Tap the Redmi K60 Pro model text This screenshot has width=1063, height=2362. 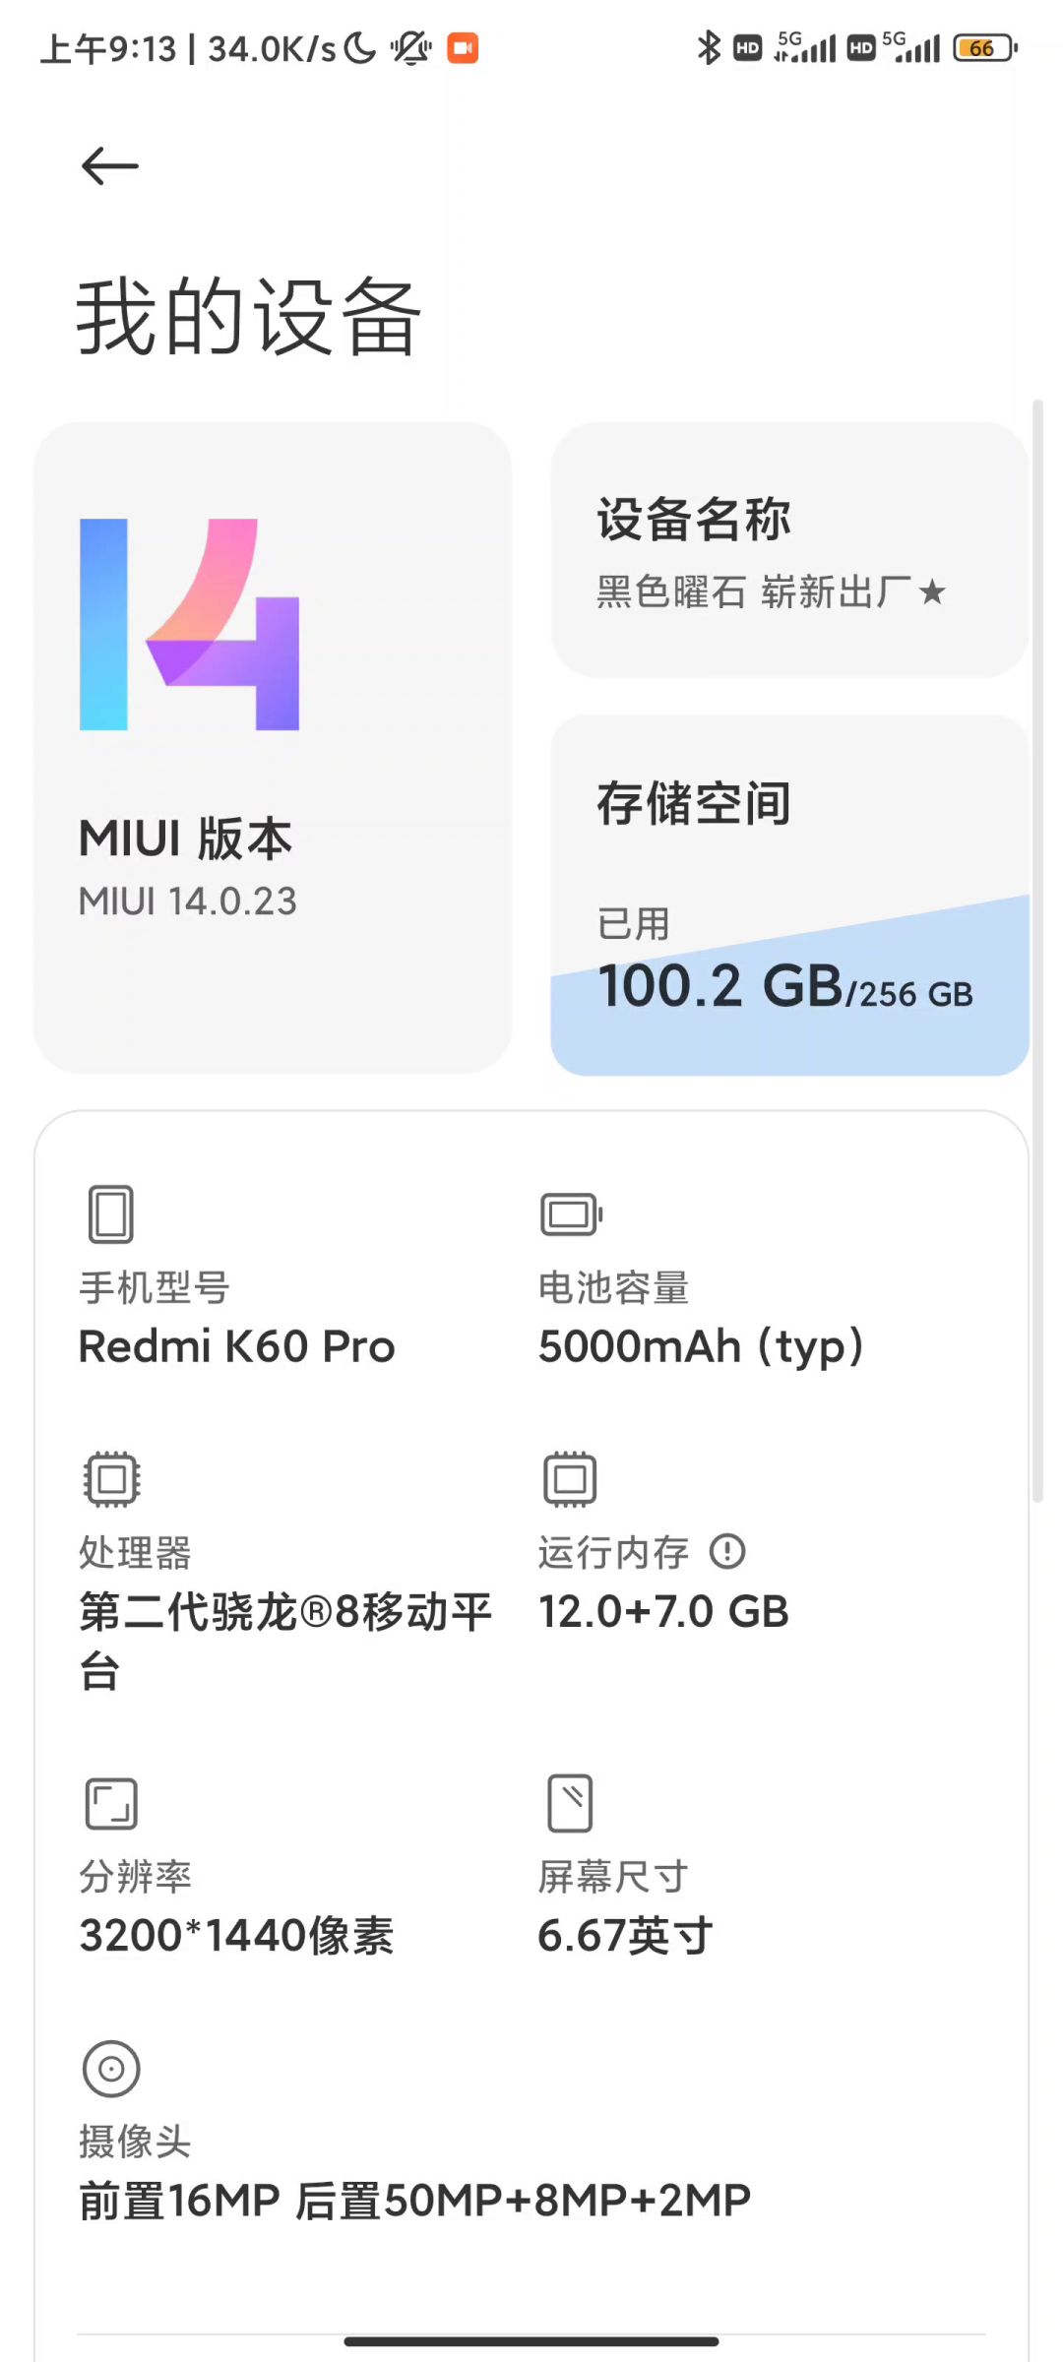(236, 1346)
